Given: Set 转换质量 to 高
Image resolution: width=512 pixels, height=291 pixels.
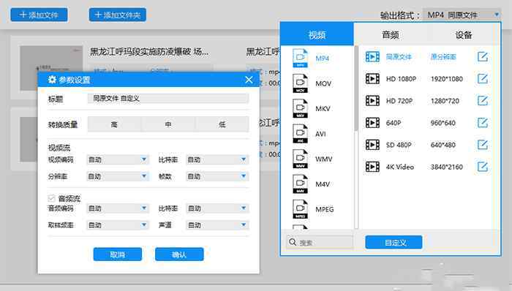Looking at the screenshot, I should [114, 124].
